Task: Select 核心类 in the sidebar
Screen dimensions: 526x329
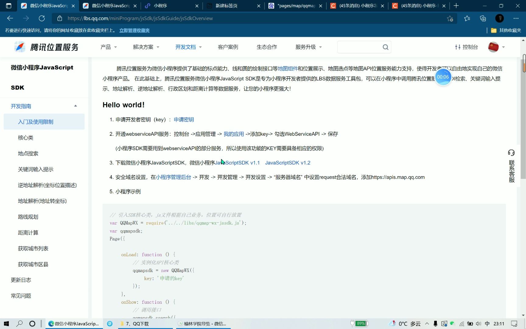Action: click(26, 138)
